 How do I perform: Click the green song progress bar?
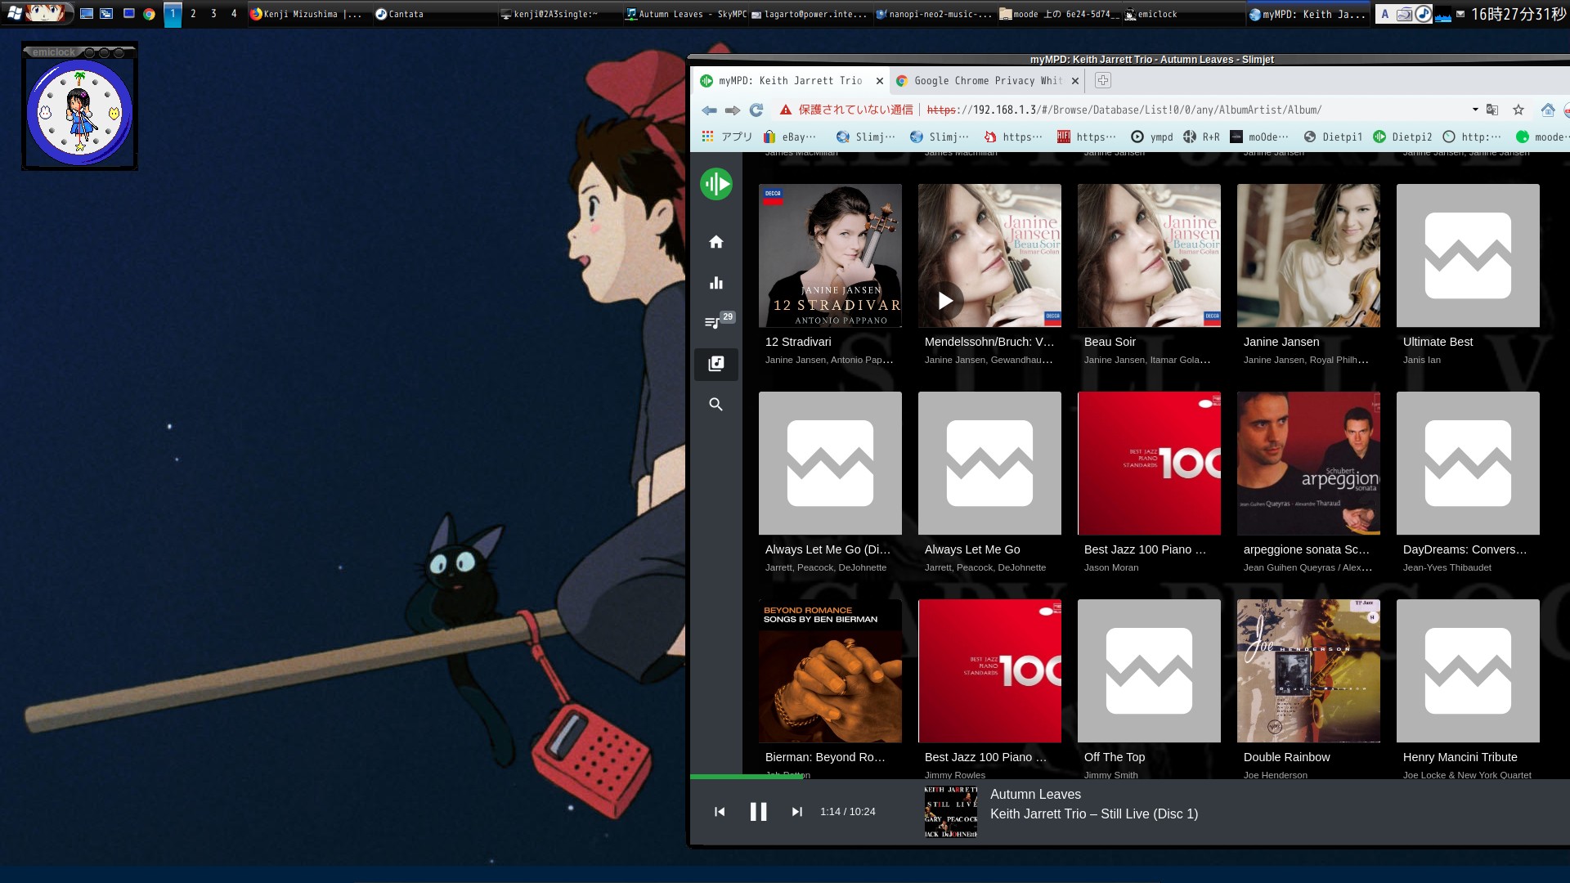744,776
